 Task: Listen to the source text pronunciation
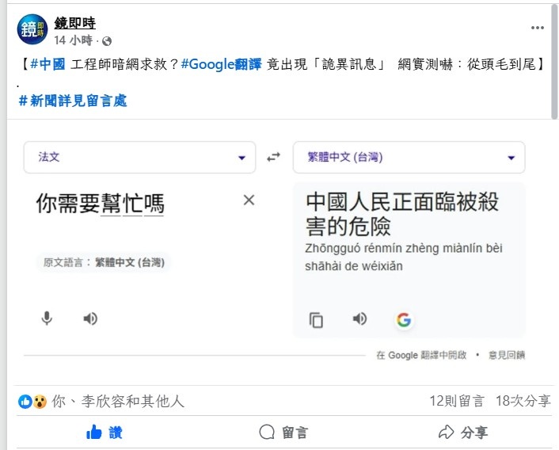(x=90, y=318)
